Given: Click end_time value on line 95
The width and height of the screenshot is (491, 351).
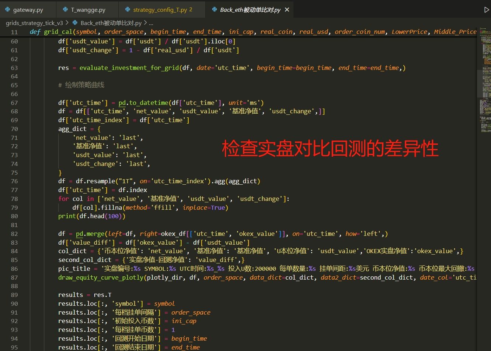Looking at the screenshot, I should point(186,348).
